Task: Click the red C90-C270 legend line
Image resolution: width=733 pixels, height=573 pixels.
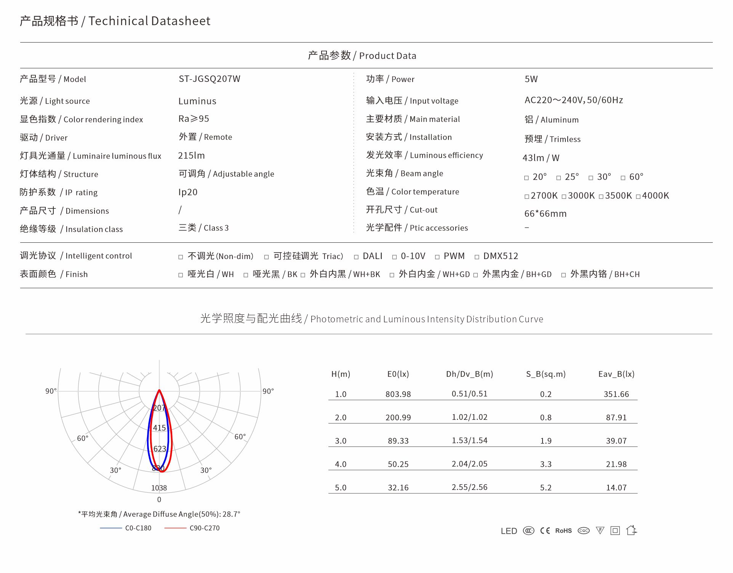Action: (x=175, y=528)
